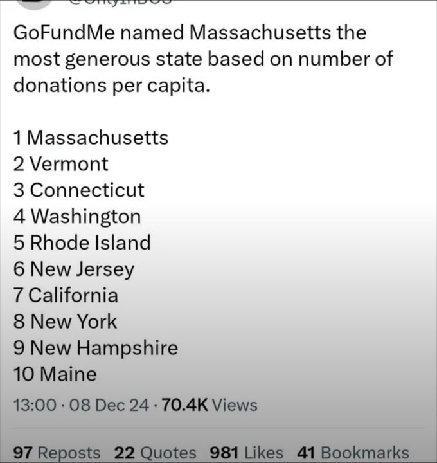
Task: Click the '10 Maine' list line
Action: [x=55, y=374]
